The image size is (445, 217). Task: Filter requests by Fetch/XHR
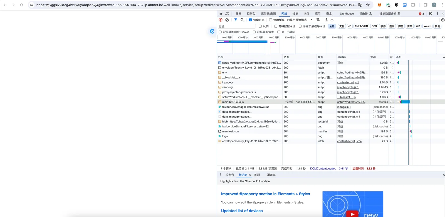click(x=361, y=26)
